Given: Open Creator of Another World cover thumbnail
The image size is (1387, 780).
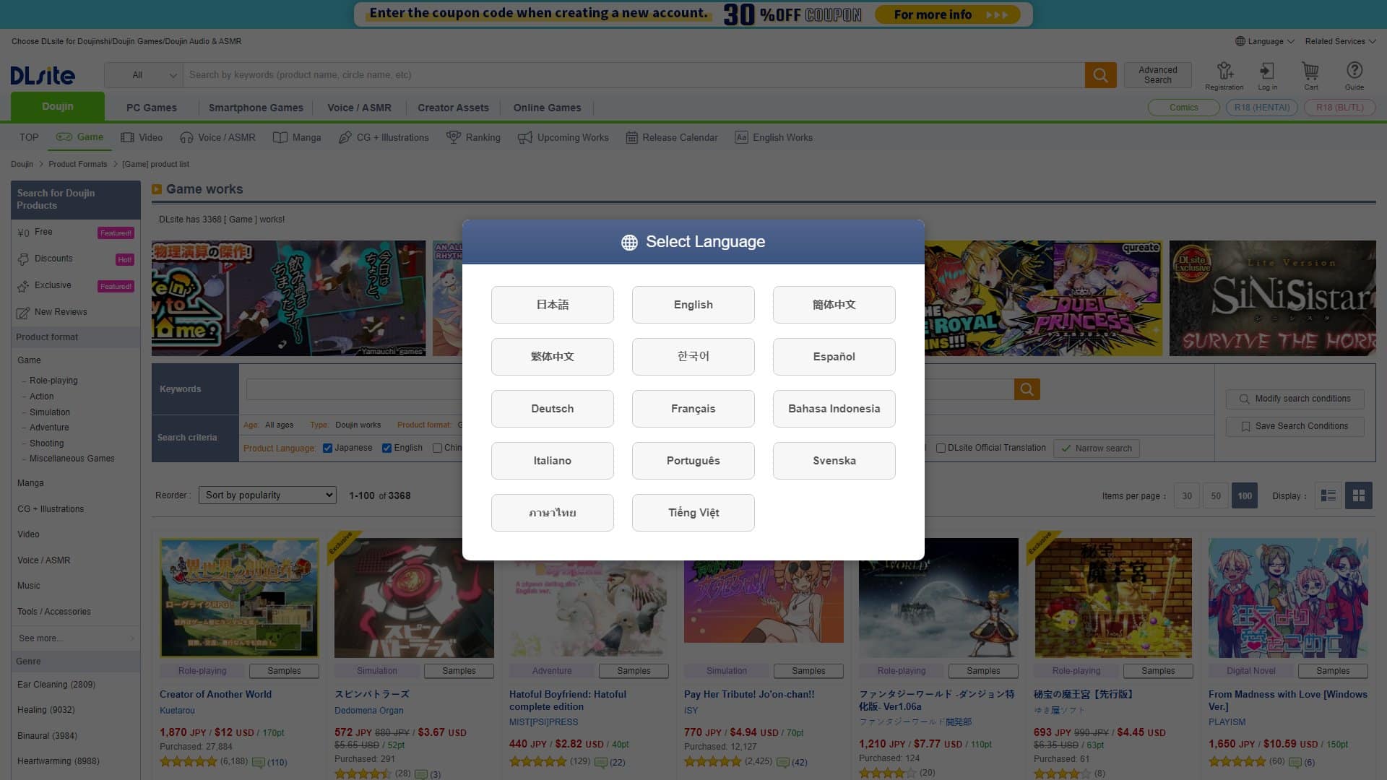Looking at the screenshot, I should coord(239,598).
